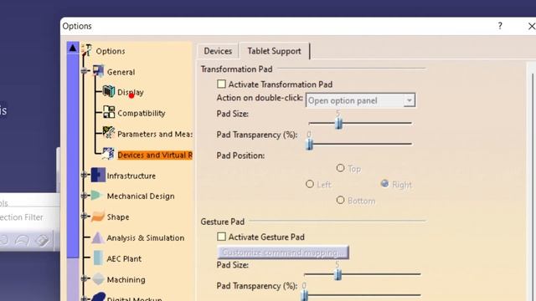Viewport: 536px width, 301px height.
Task: Expand the Digital Mockup tree node
Action: tap(84, 298)
